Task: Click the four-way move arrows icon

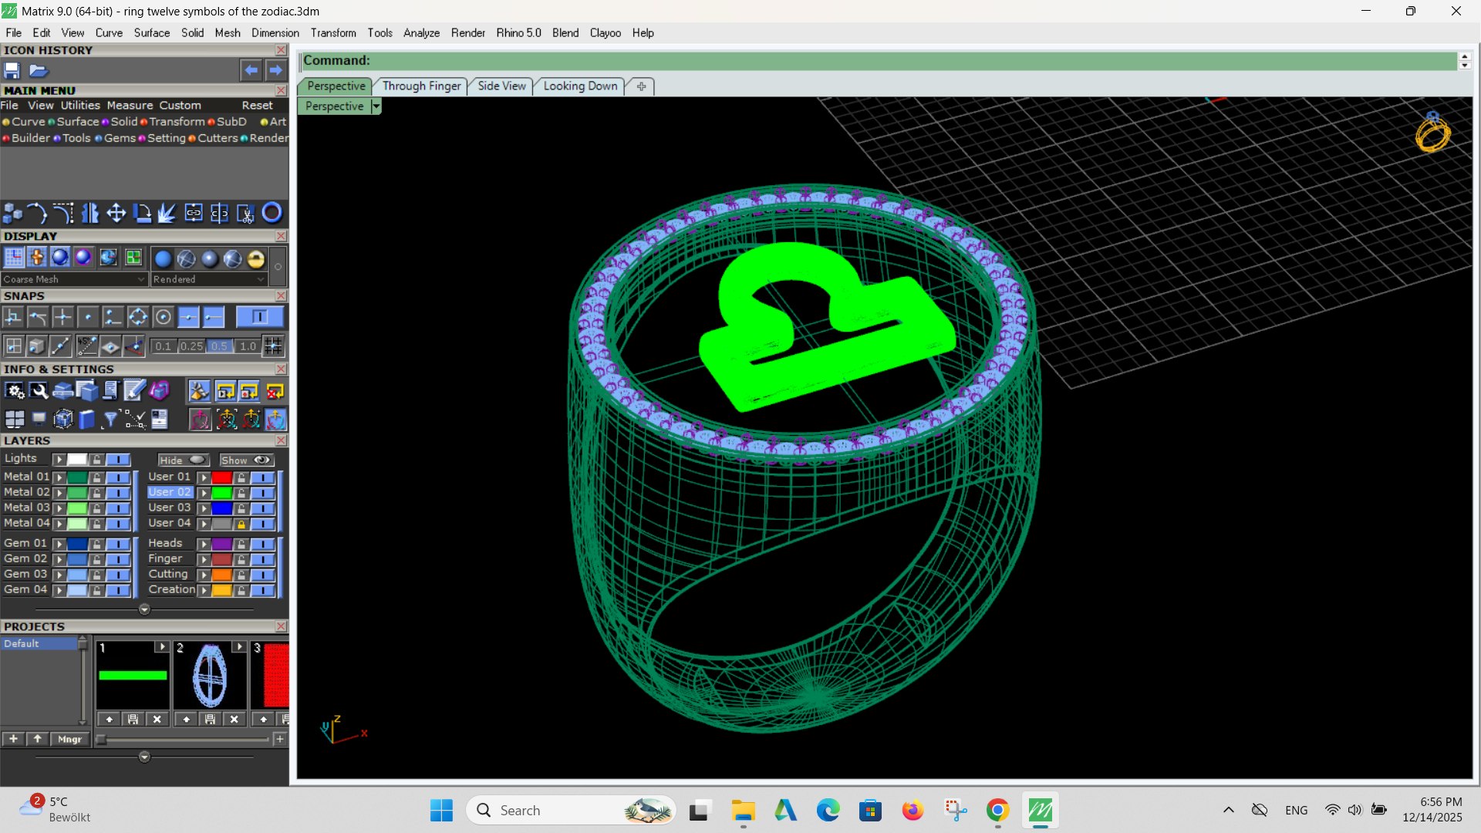Action: pyautogui.click(x=116, y=213)
